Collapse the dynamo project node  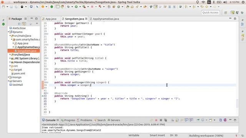[x=8, y=32]
